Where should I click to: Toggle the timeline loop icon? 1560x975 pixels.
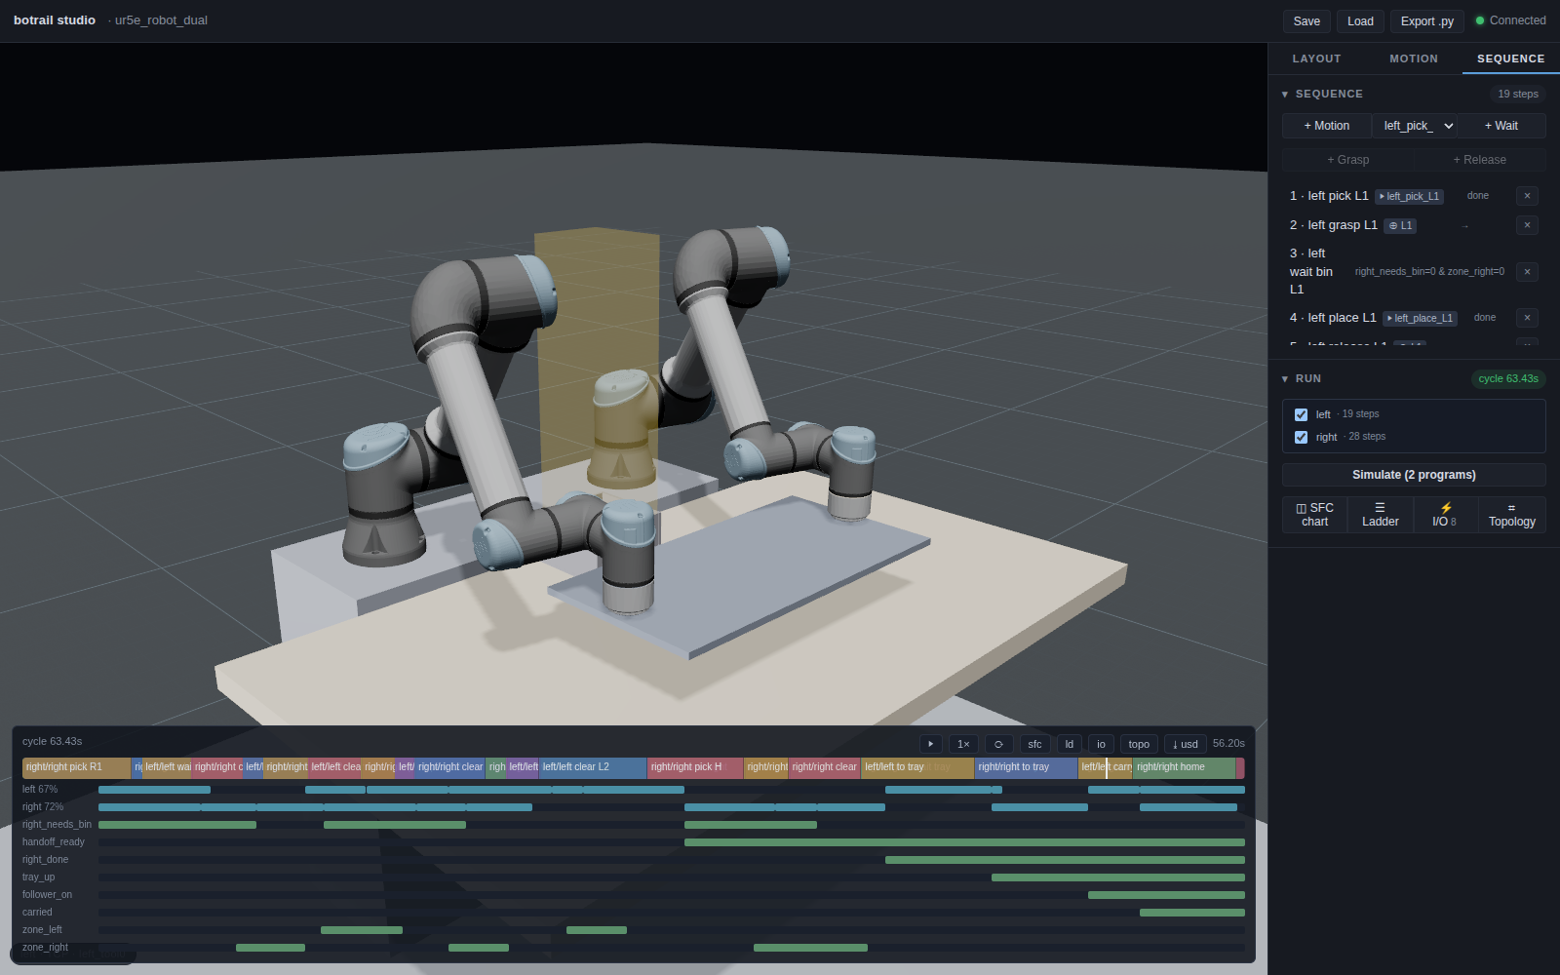pyautogui.click(x=998, y=744)
